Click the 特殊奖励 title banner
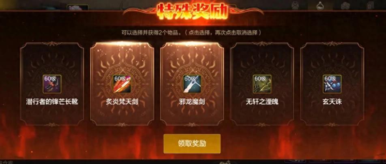 coord(192,11)
